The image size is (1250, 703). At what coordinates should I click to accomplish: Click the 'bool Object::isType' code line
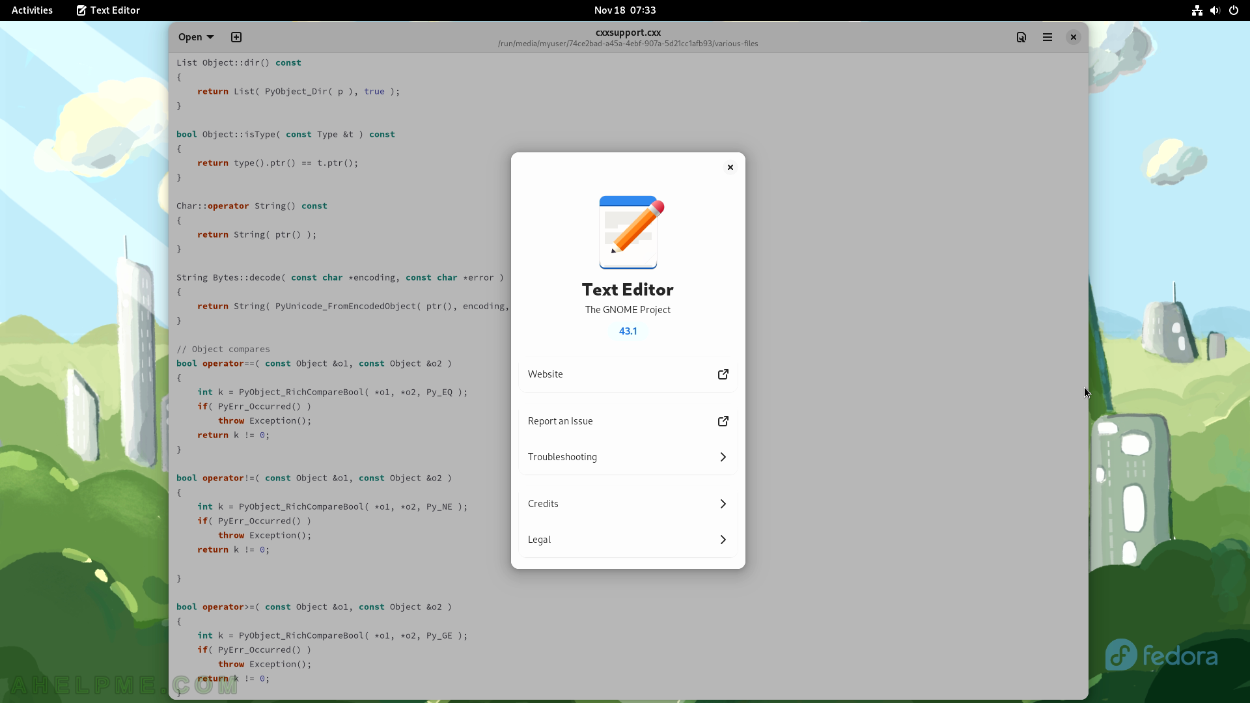pos(286,134)
